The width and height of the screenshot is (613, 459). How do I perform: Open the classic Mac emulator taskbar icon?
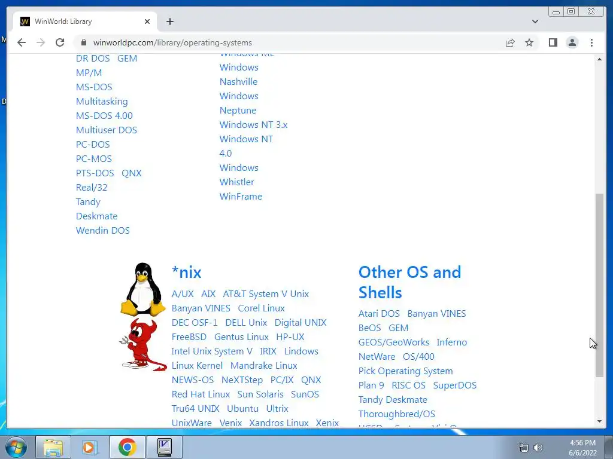[x=165, y=447]
